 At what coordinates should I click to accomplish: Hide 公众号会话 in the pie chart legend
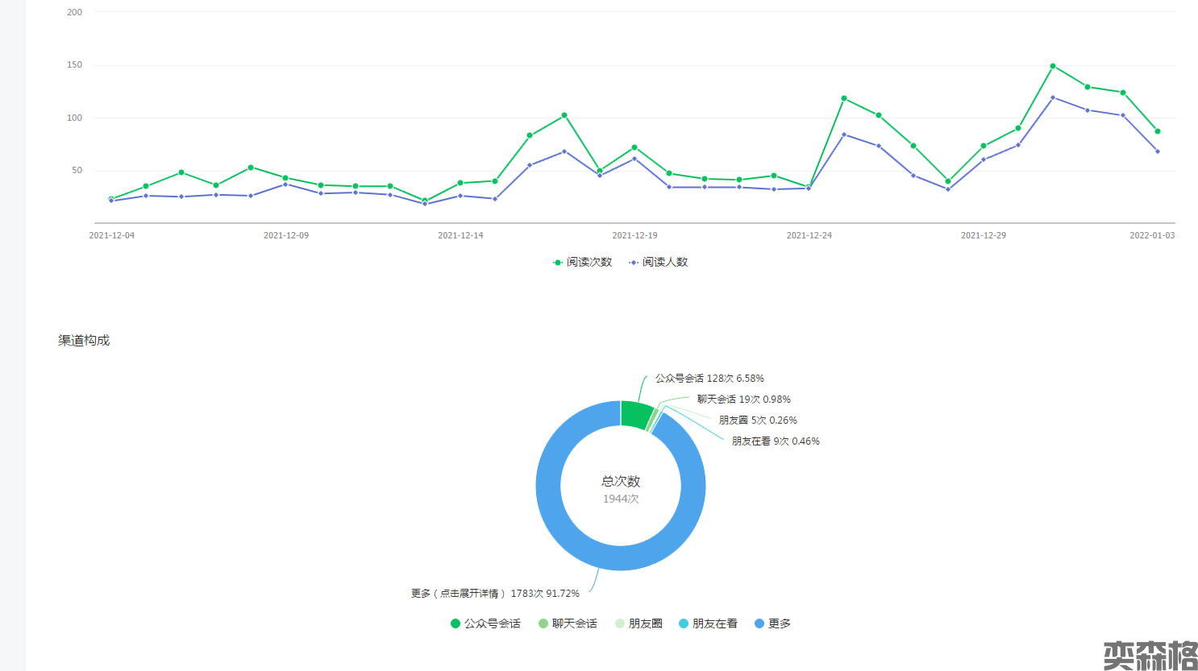[x=485, y=623]
